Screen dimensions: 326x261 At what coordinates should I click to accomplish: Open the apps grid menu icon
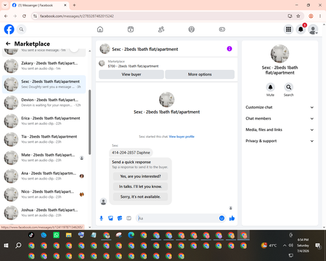click(288, 29)
